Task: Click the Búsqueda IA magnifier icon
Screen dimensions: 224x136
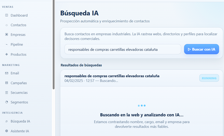Action: (x=7, y=121)
